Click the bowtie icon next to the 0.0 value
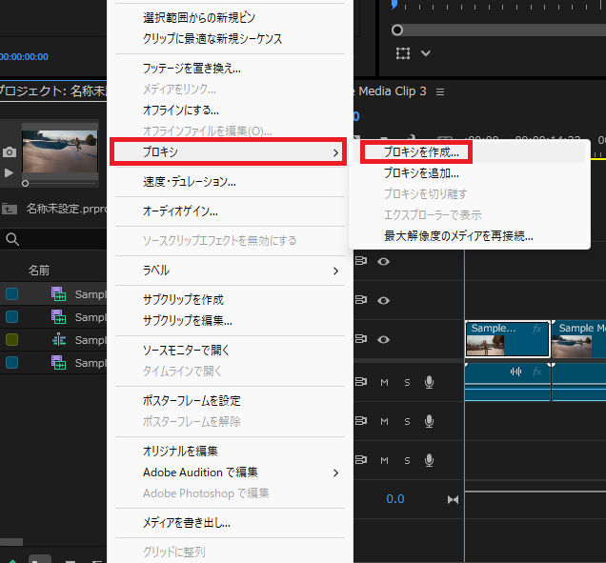606x563 pixels. tap(453, 499)
